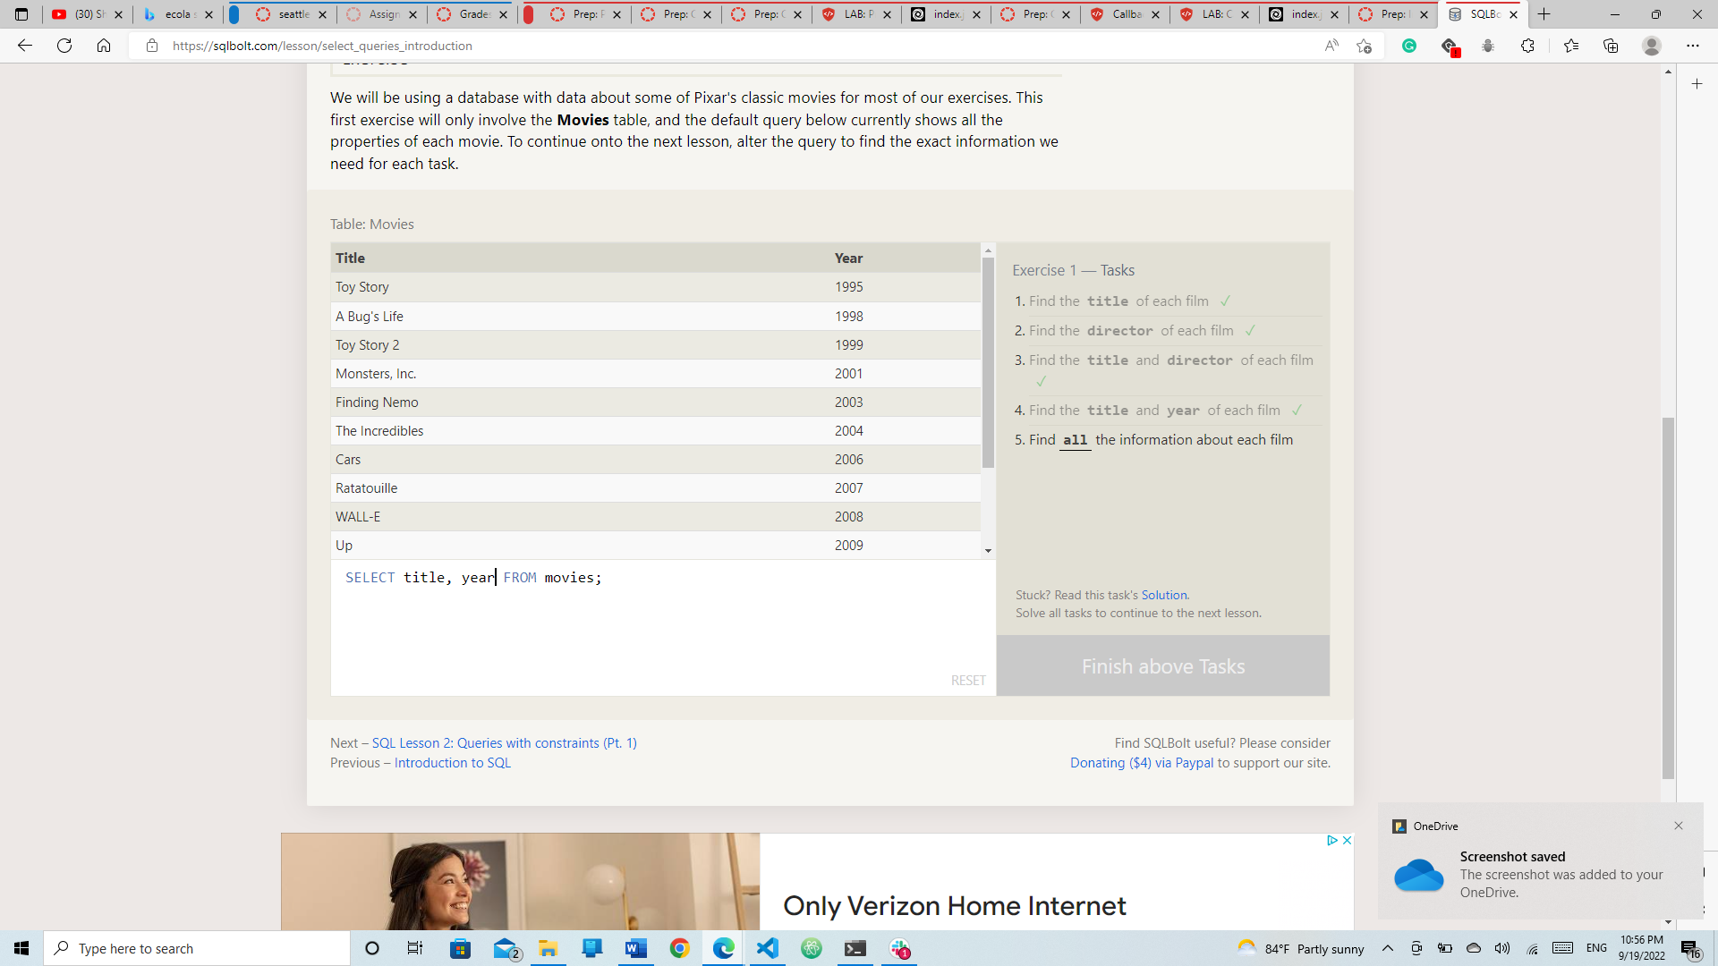Open the task Solution link
The image size is (1718, 966).
click(x=1164, y=594)
